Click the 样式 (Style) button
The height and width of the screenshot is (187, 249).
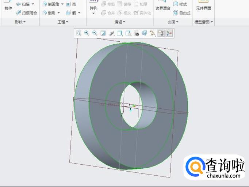click(180, 4)
